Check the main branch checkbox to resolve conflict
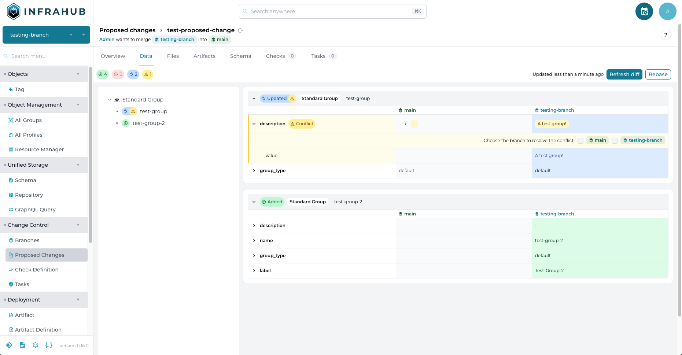 coord(580,140)
